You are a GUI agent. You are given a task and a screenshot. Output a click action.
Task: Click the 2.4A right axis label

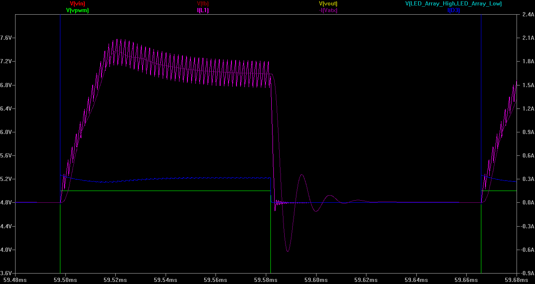click(528, 14)
